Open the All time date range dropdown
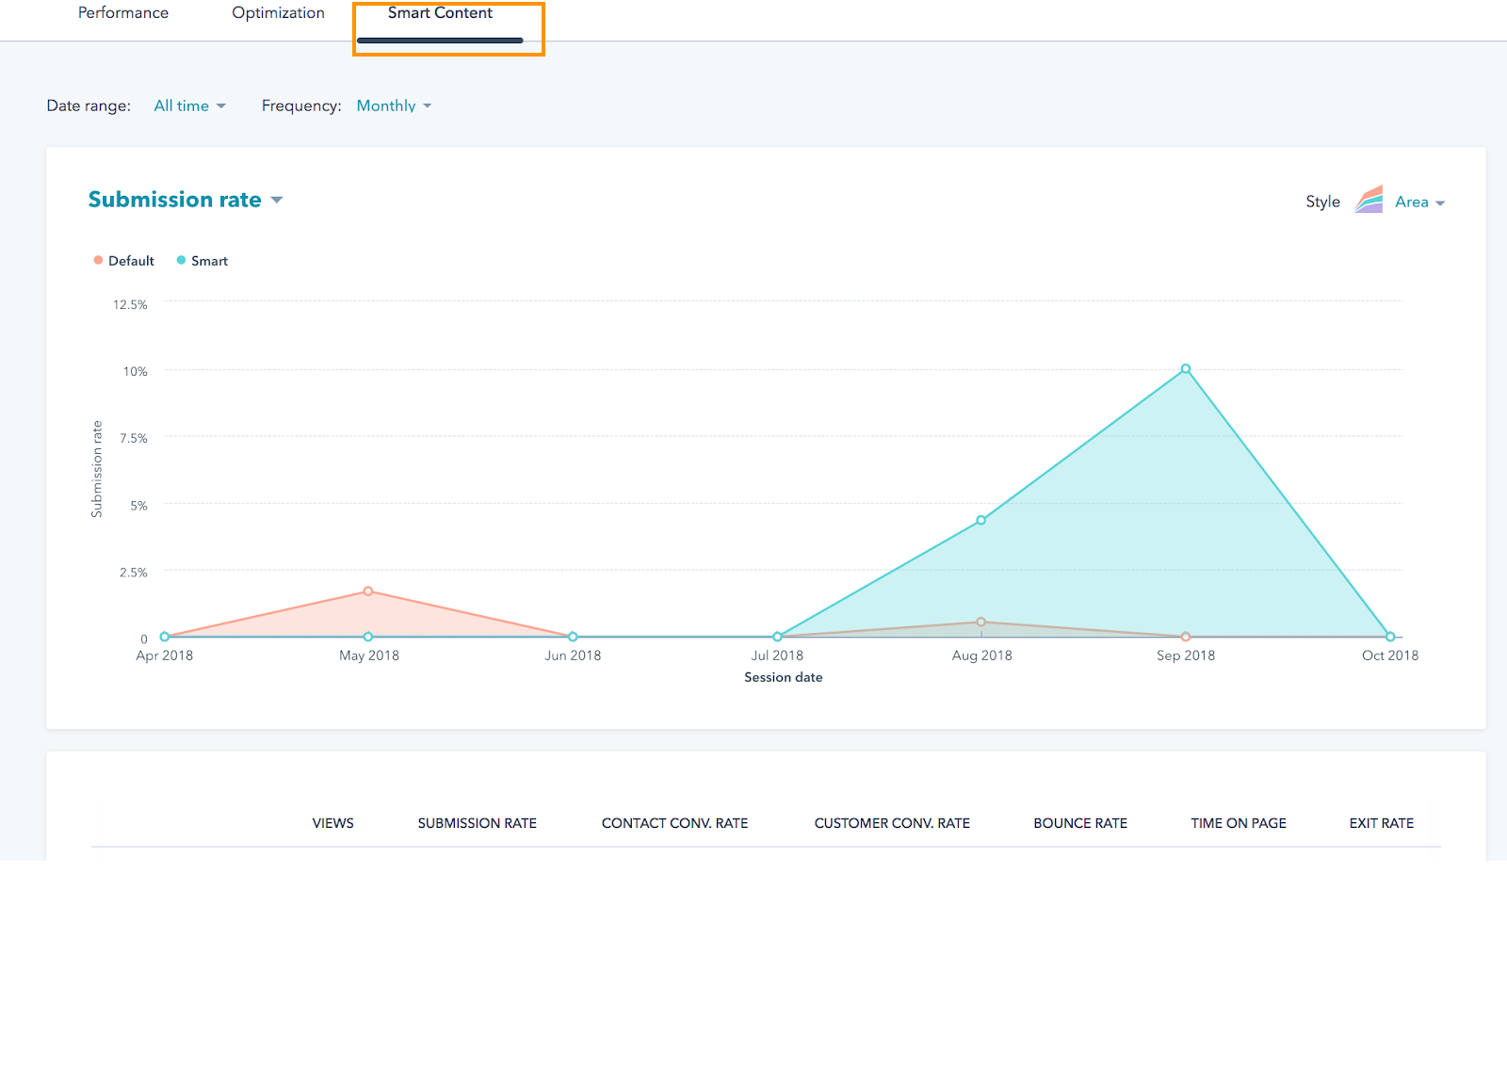 tap(189, 105)
